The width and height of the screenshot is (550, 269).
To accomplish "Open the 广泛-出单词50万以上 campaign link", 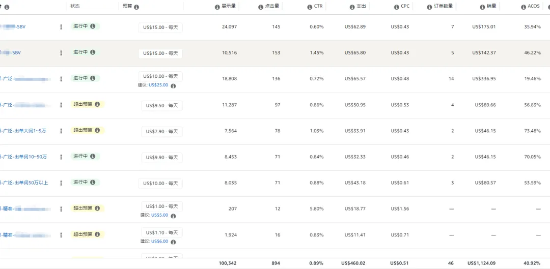I will point(25,183).
